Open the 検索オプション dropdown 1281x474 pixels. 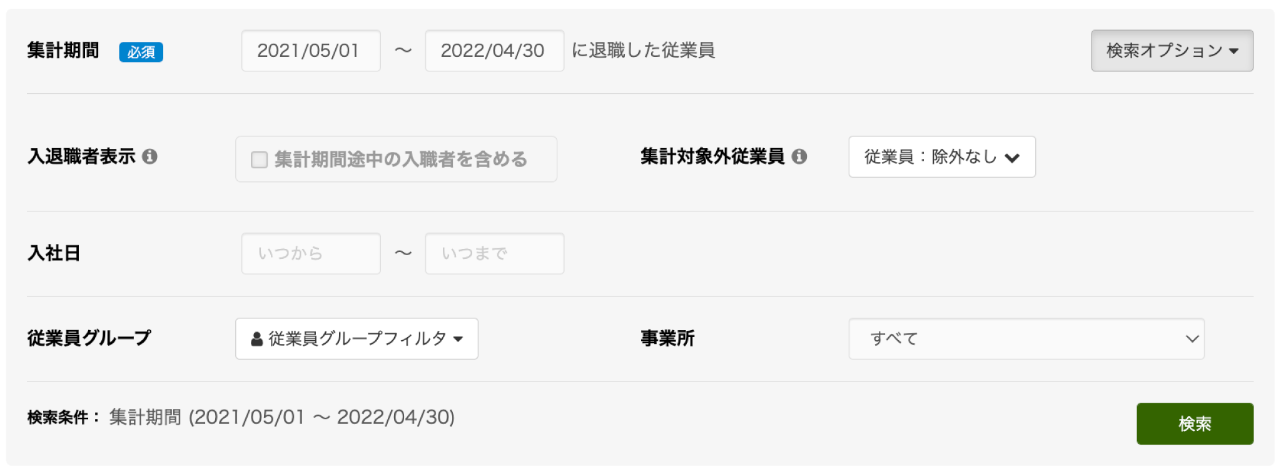tap(1172, 51)
